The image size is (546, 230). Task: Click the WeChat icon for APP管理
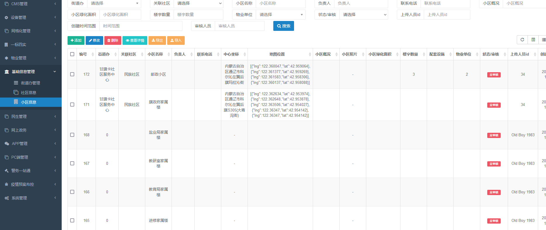click(7, 144)
